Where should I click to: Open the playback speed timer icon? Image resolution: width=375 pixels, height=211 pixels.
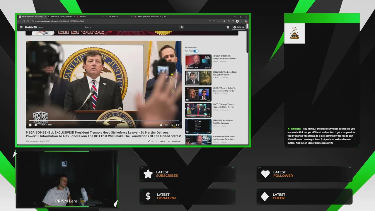click(161, 125)
